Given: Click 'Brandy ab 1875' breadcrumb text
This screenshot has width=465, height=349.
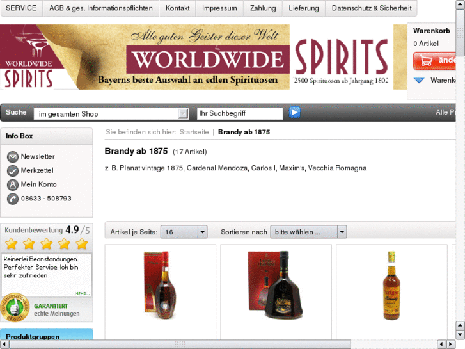Looking at the screenshot, I should [244, 132].
